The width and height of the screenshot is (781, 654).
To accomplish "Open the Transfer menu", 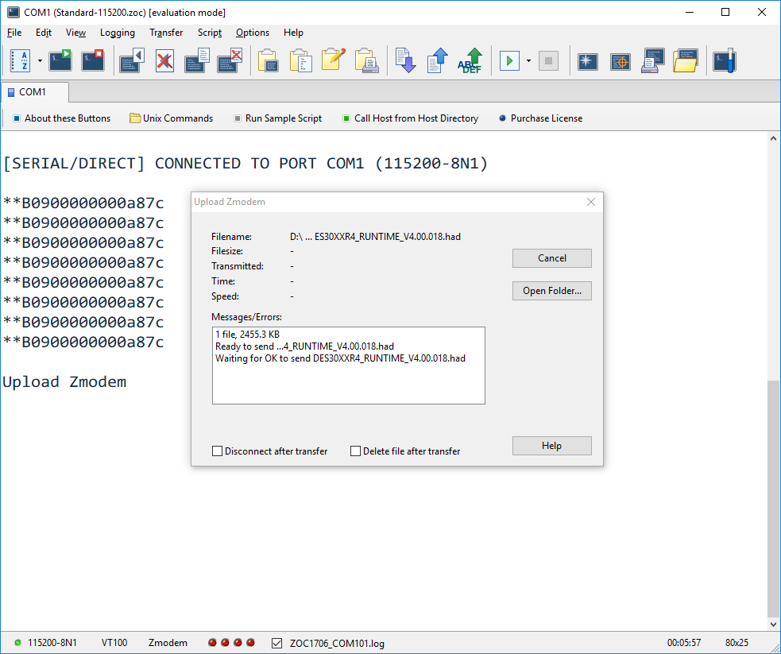I will [166, 33].
